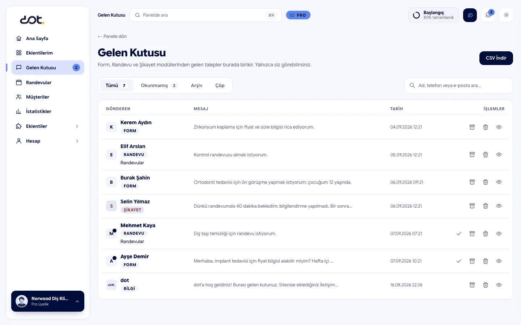Click the ŞİKAYET tag on Selin Yılmaz
This screenshot has height=325, width=521.
[x=132, y=210]
